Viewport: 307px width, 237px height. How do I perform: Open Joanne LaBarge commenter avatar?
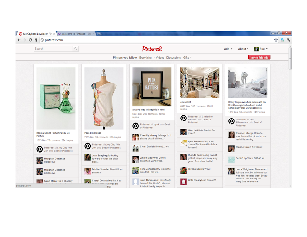(231, 135)
